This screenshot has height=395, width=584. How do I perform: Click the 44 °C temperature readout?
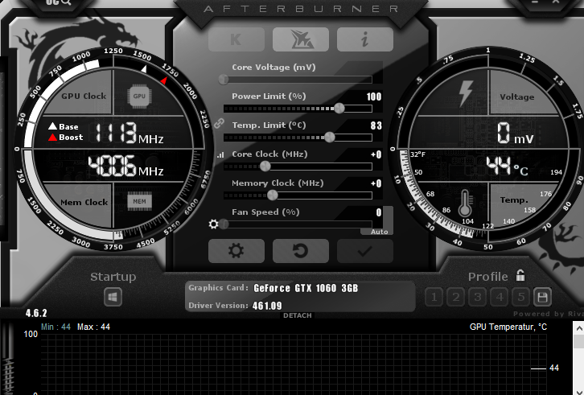pos(508,166)
